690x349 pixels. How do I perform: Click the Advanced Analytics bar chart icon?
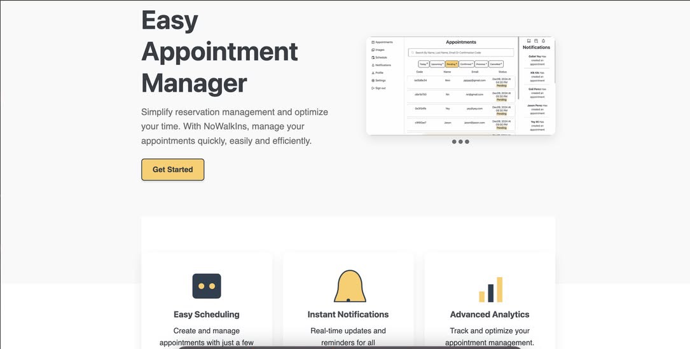[x=491, y=289]
